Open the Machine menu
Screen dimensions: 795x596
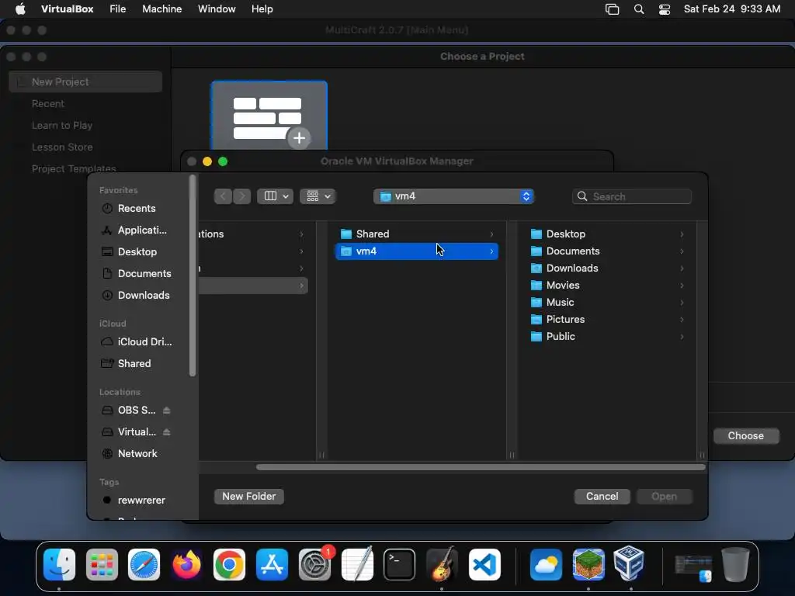click(x=161, y=9)
